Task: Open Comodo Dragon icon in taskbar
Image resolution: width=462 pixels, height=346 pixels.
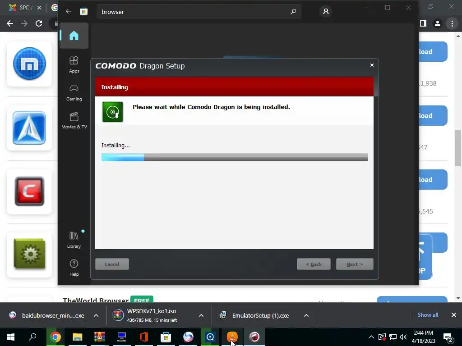Action: tap(254, 337)
